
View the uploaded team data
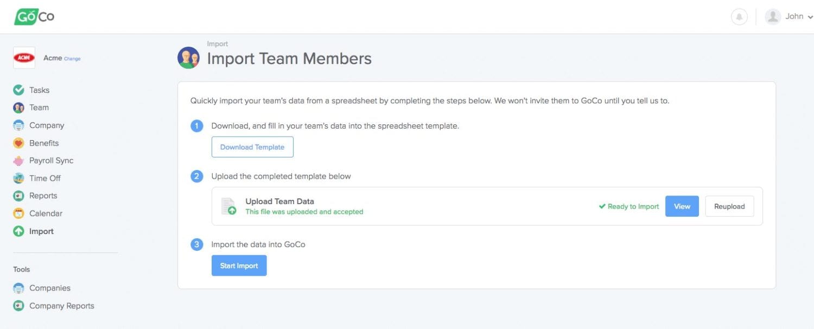coord(682,206)
